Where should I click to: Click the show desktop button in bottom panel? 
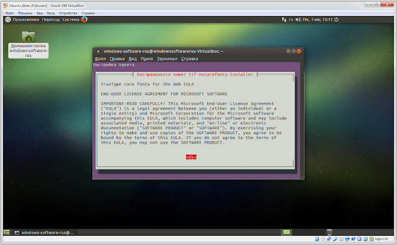[x=7, y=233]
